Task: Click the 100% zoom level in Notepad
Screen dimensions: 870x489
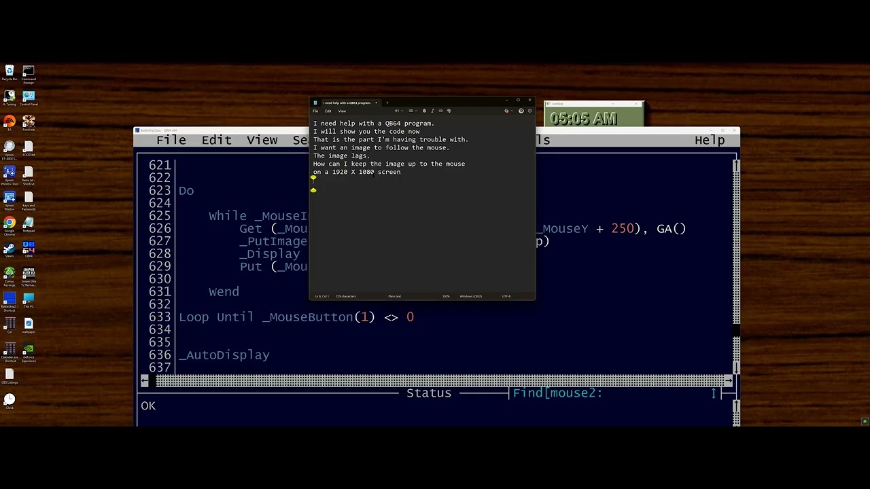Action: tap(447, 296)
